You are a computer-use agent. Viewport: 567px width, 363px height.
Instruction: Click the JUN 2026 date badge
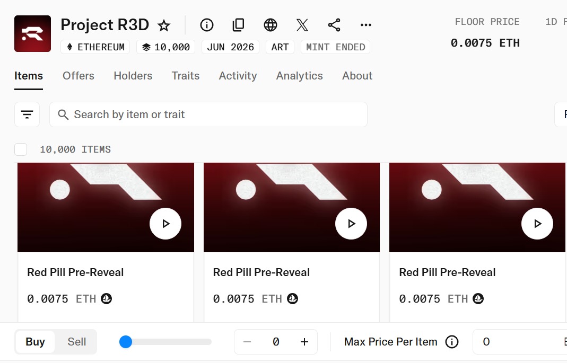pos(230,47)
